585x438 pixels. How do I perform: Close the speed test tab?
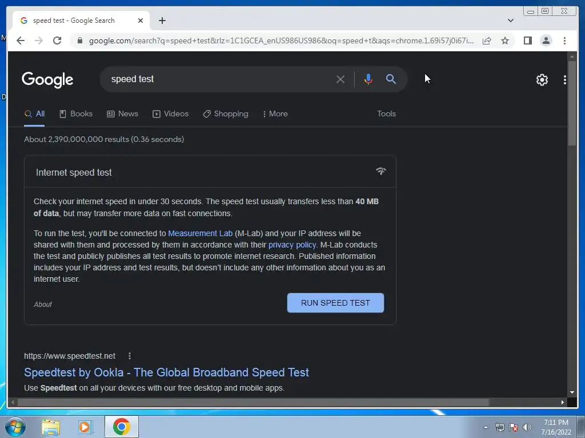click(x=141, y=21)
